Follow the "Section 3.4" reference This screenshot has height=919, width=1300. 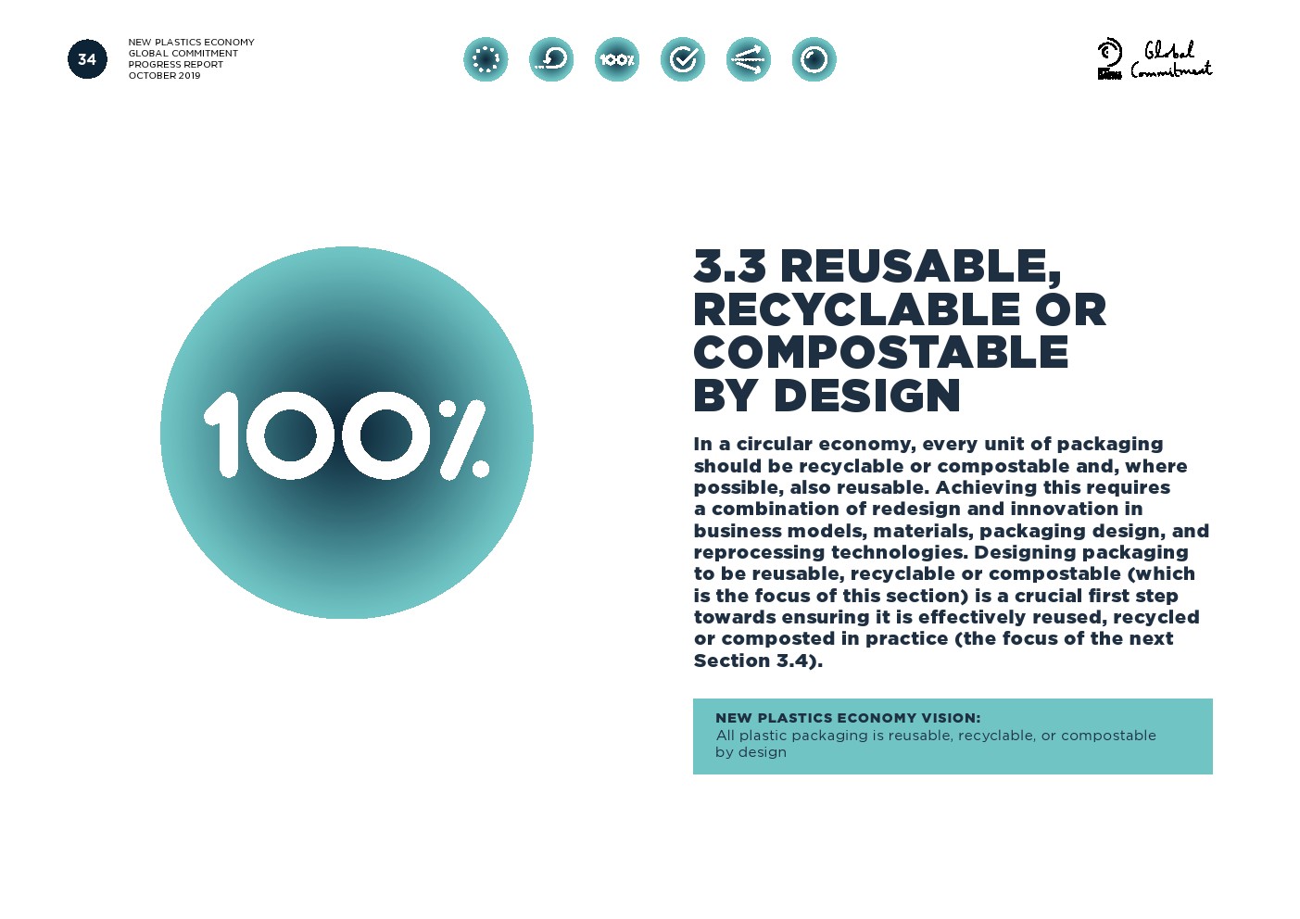point(754,661)
